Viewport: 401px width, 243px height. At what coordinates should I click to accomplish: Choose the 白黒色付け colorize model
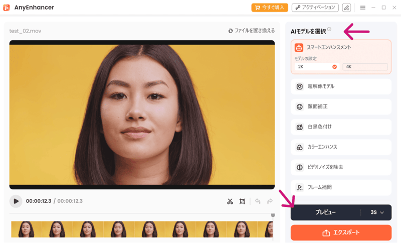tap(341, 127)
